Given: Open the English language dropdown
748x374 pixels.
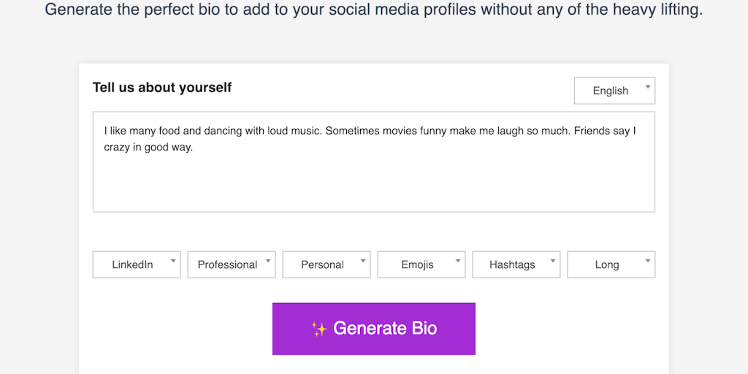Looking at the screenshot, I should pyautogui.click(x=611, y=91).
